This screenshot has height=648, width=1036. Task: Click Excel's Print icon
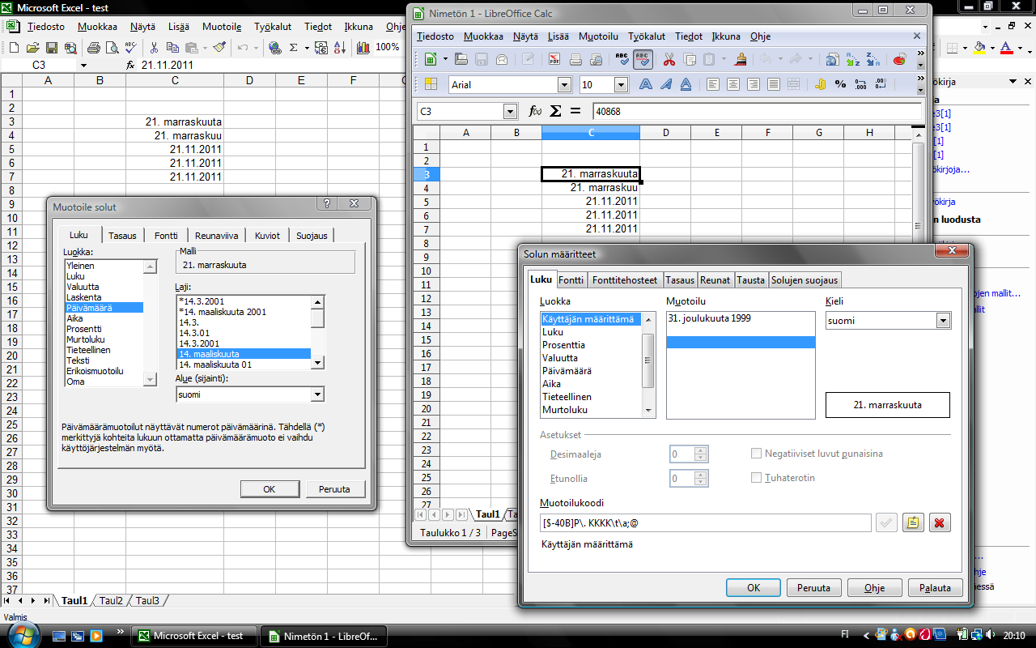94,48
